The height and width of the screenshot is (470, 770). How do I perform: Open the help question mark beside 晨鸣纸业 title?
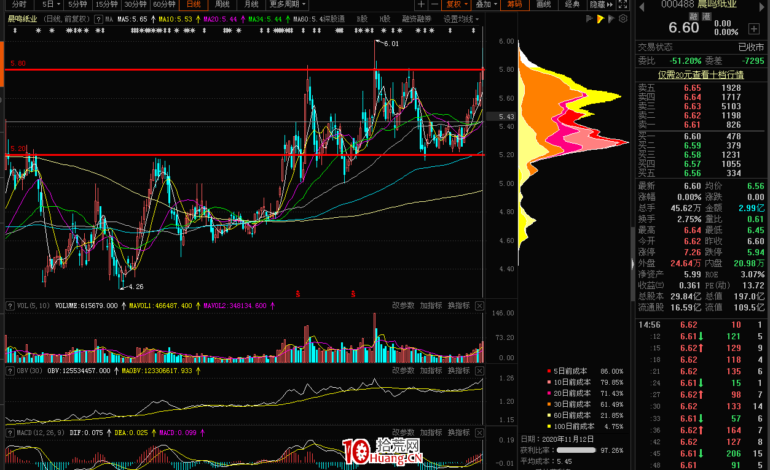[98, 19]
